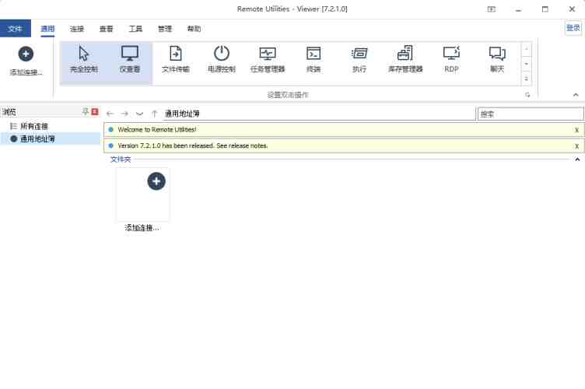Screen dimensions: 585x389
Task: Close the 浏览 navigation pane
Action: (x=95, y=111)
